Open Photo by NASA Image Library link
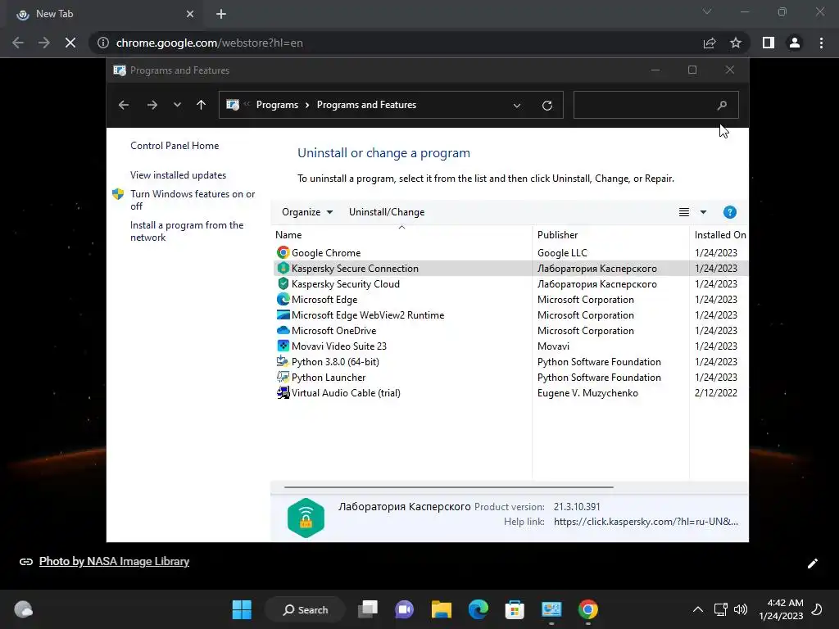Viewport: 839px width, 629px height. pyautogui.click(x=114, y=561)
